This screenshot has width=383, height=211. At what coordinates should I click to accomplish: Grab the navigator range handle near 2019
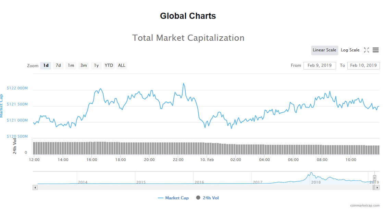[374, 178]
